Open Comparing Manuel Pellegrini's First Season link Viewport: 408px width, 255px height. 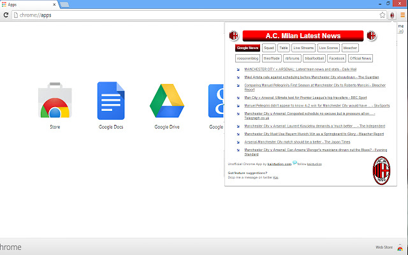click(315, 87)
